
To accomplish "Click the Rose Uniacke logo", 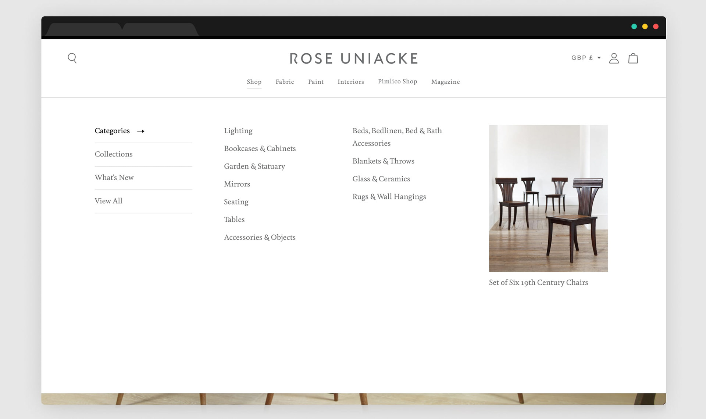I will [x=353, y=58].
